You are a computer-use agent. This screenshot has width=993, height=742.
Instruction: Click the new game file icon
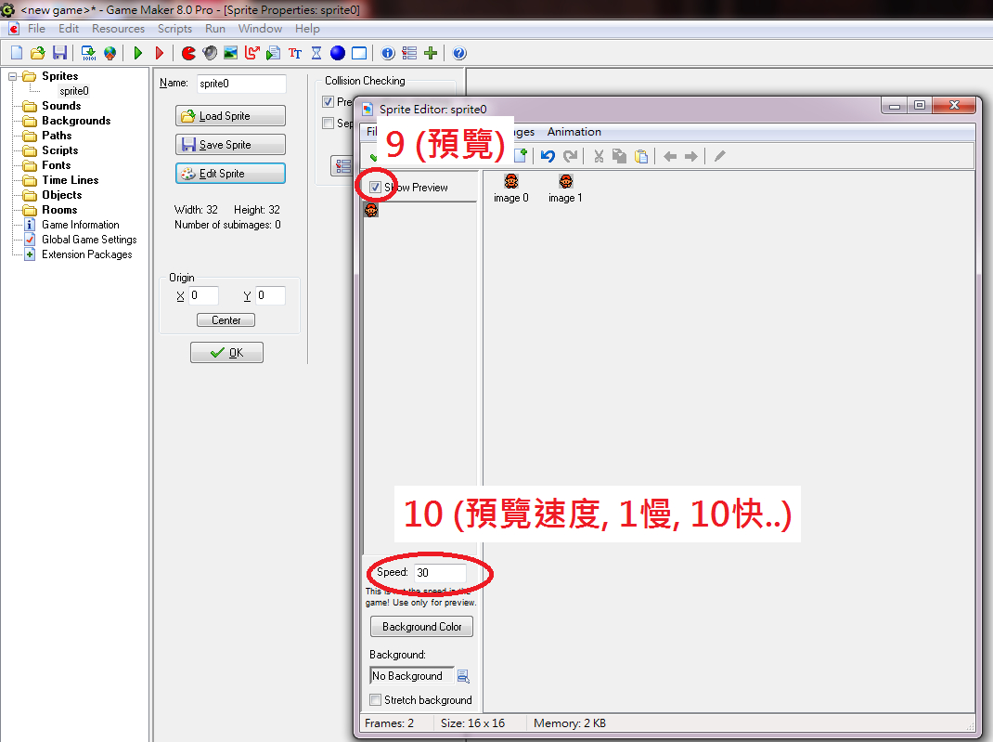17,53
